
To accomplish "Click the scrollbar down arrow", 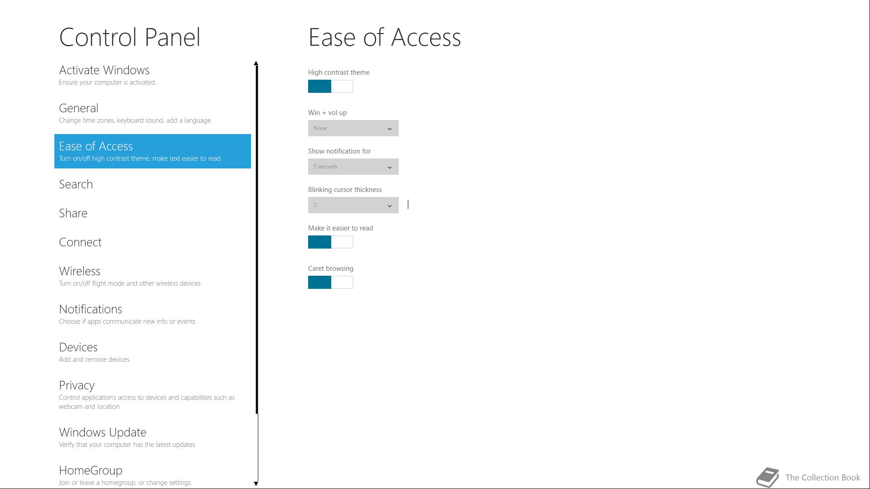I will [256, 484].
